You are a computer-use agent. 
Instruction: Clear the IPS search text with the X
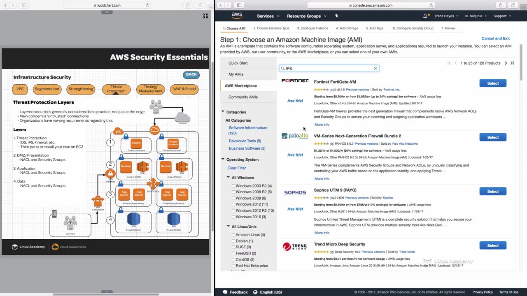coord(375,68)
